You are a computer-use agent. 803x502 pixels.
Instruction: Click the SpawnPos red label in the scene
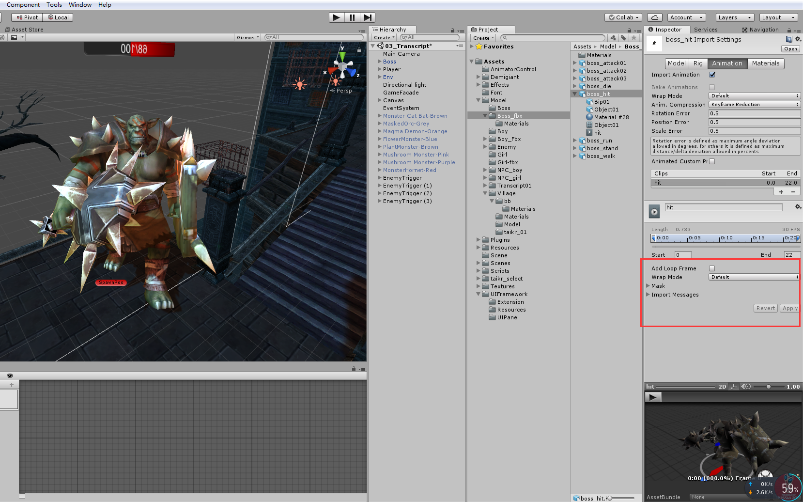(x=111, y=282)
